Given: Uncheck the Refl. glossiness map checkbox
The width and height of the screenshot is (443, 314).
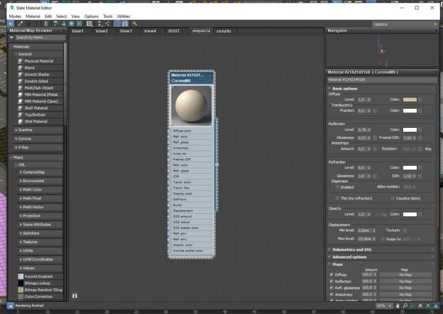Looking at the screenshot, I should pyautogui.click(x=331, y=288).
